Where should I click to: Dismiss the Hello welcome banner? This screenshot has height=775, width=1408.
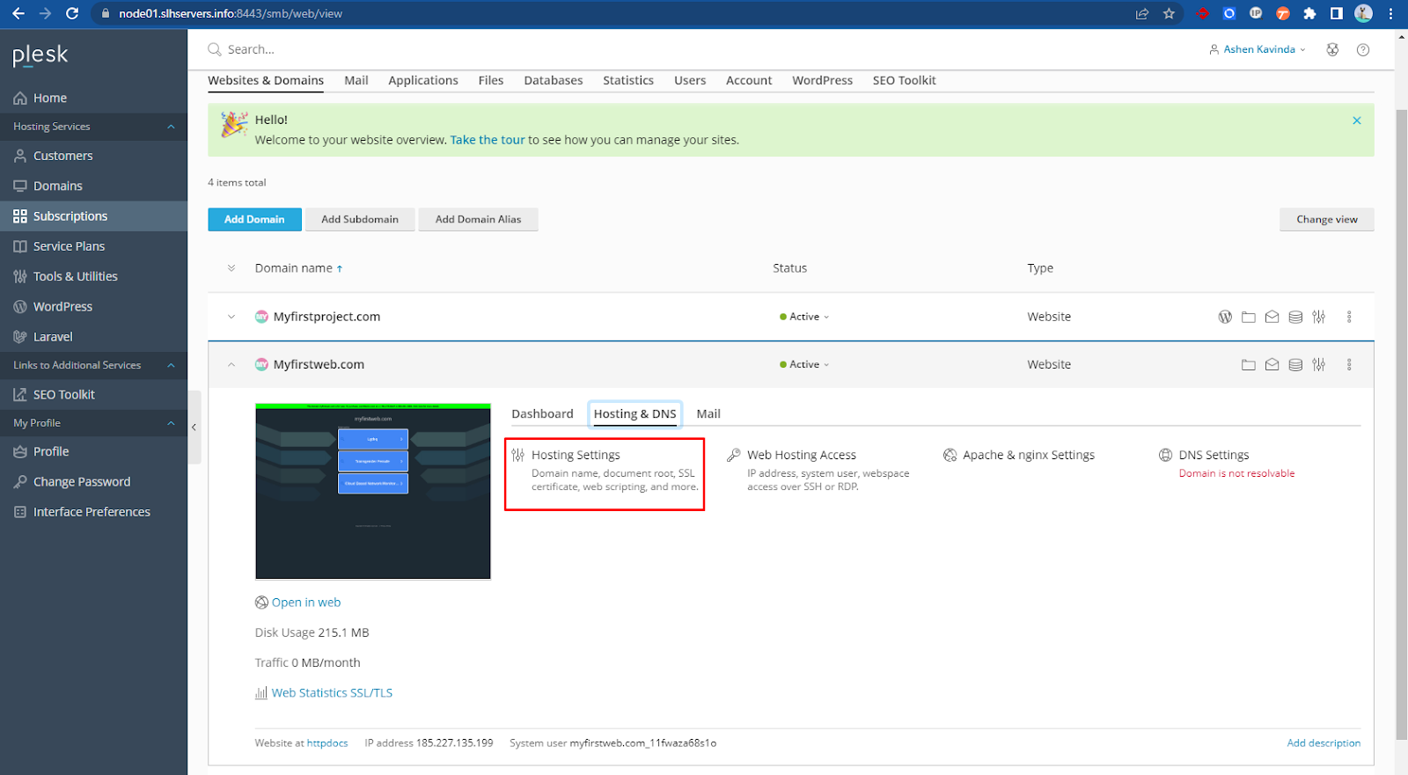(1356, 121)
